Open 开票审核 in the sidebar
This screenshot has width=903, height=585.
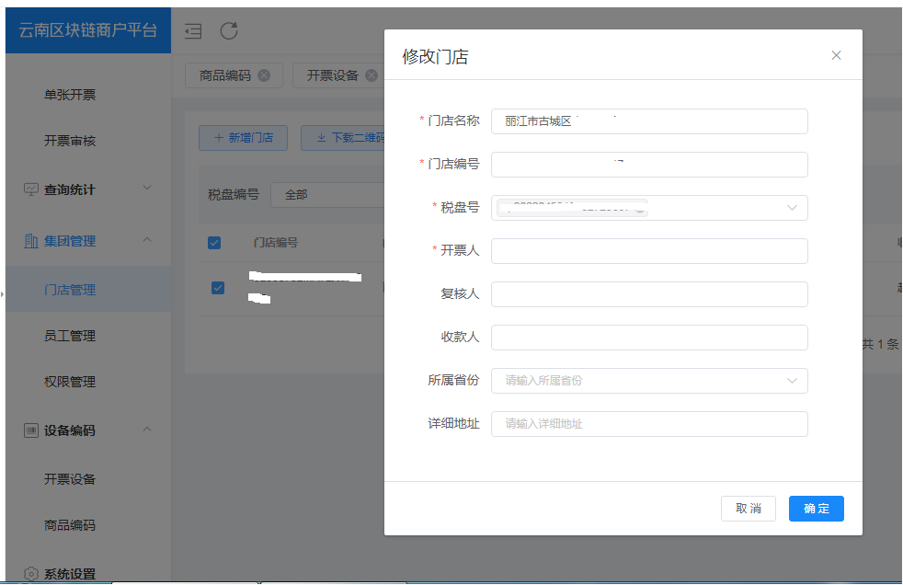[70, 141]
